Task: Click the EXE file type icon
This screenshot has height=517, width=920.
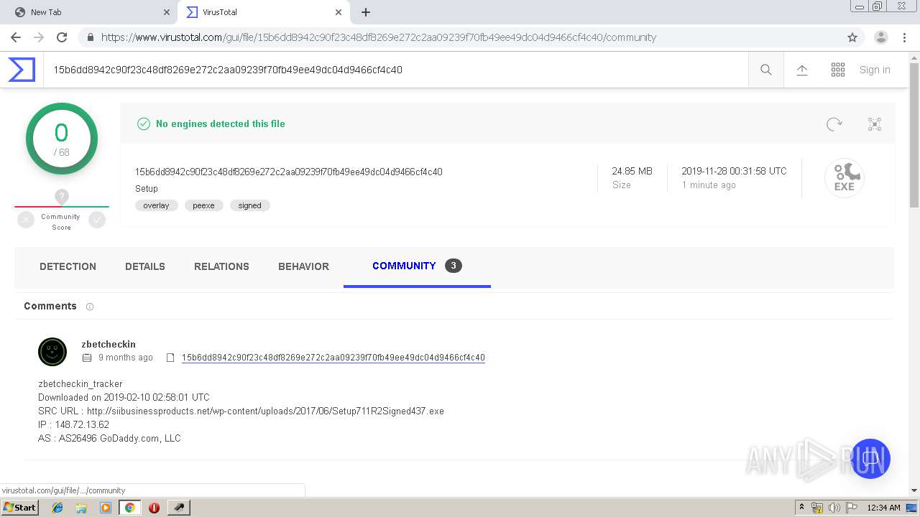Action: click(845, 178)
